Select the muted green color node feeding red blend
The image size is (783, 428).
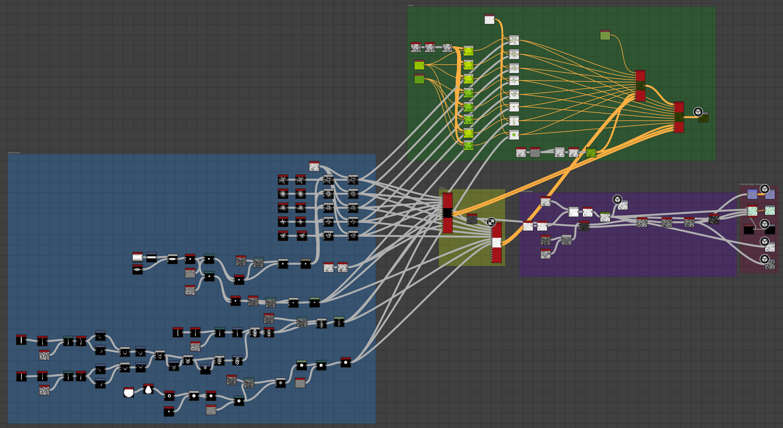605,35
